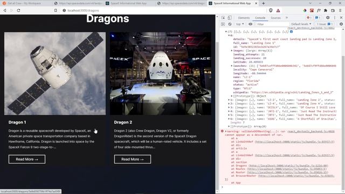345x194 pixels.
Task: Expand the images property
Action: 232,51
